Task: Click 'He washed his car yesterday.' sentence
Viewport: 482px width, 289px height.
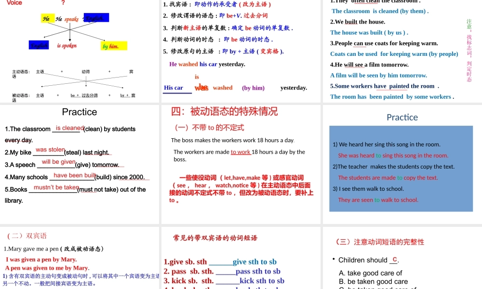Action: click(x=207, y=64)
